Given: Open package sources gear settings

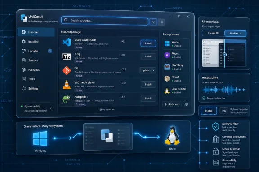Looking at the screenshot, I should tap(186, 104).
